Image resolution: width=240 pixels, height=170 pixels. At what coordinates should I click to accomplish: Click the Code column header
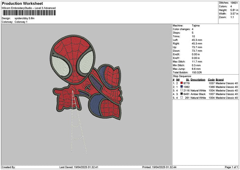pyautogui.click(x=211, y=79)
